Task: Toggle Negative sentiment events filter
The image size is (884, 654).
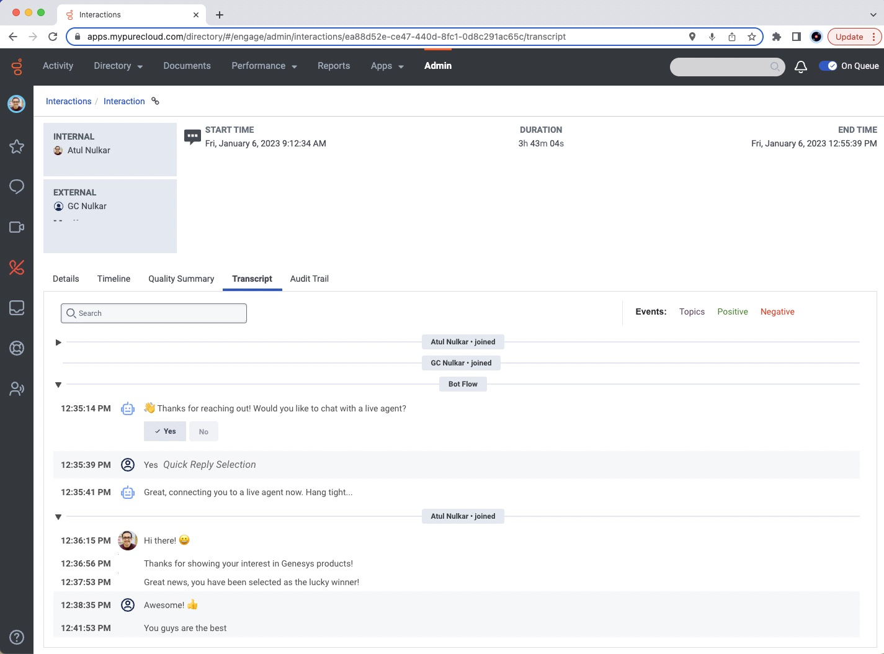Action: (x=777, y=311)
